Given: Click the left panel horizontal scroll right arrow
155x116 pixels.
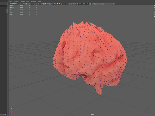Looking at the screenshot, I should click(x=5, y=114).
